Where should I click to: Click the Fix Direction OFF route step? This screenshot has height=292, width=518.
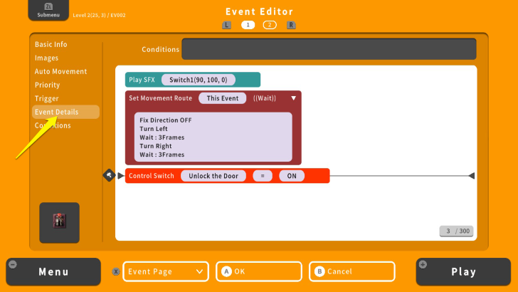166,120
